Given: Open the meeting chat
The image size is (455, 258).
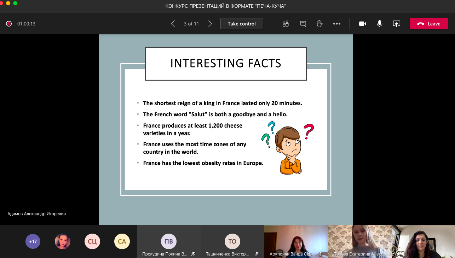Looking at the screenshot, I should tap(303, 24).
